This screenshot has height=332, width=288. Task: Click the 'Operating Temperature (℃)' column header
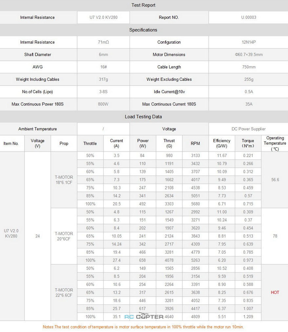275,143
